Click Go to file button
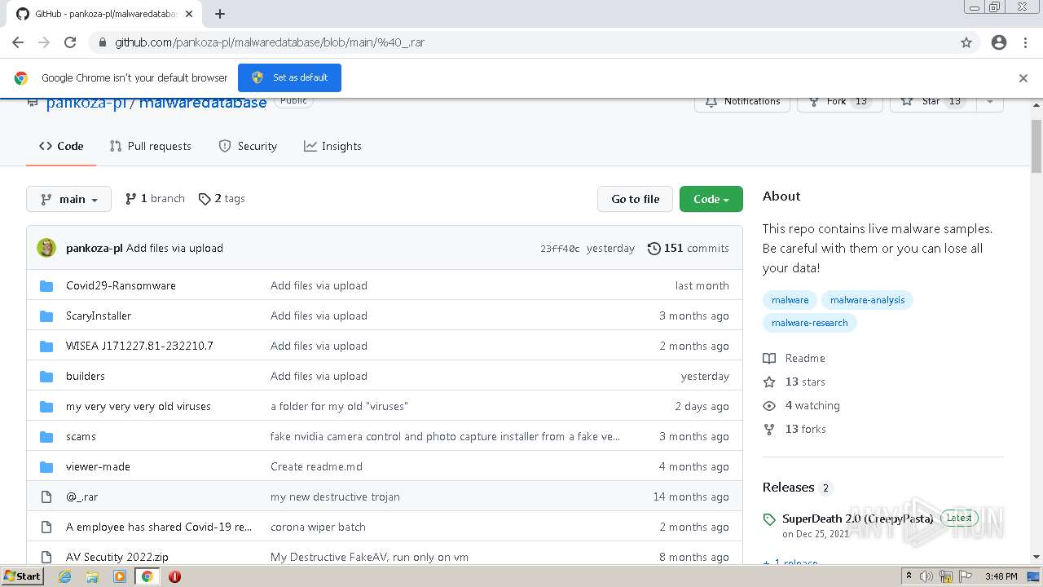The height and width of the screenshot is (587, 1043). 635,199
